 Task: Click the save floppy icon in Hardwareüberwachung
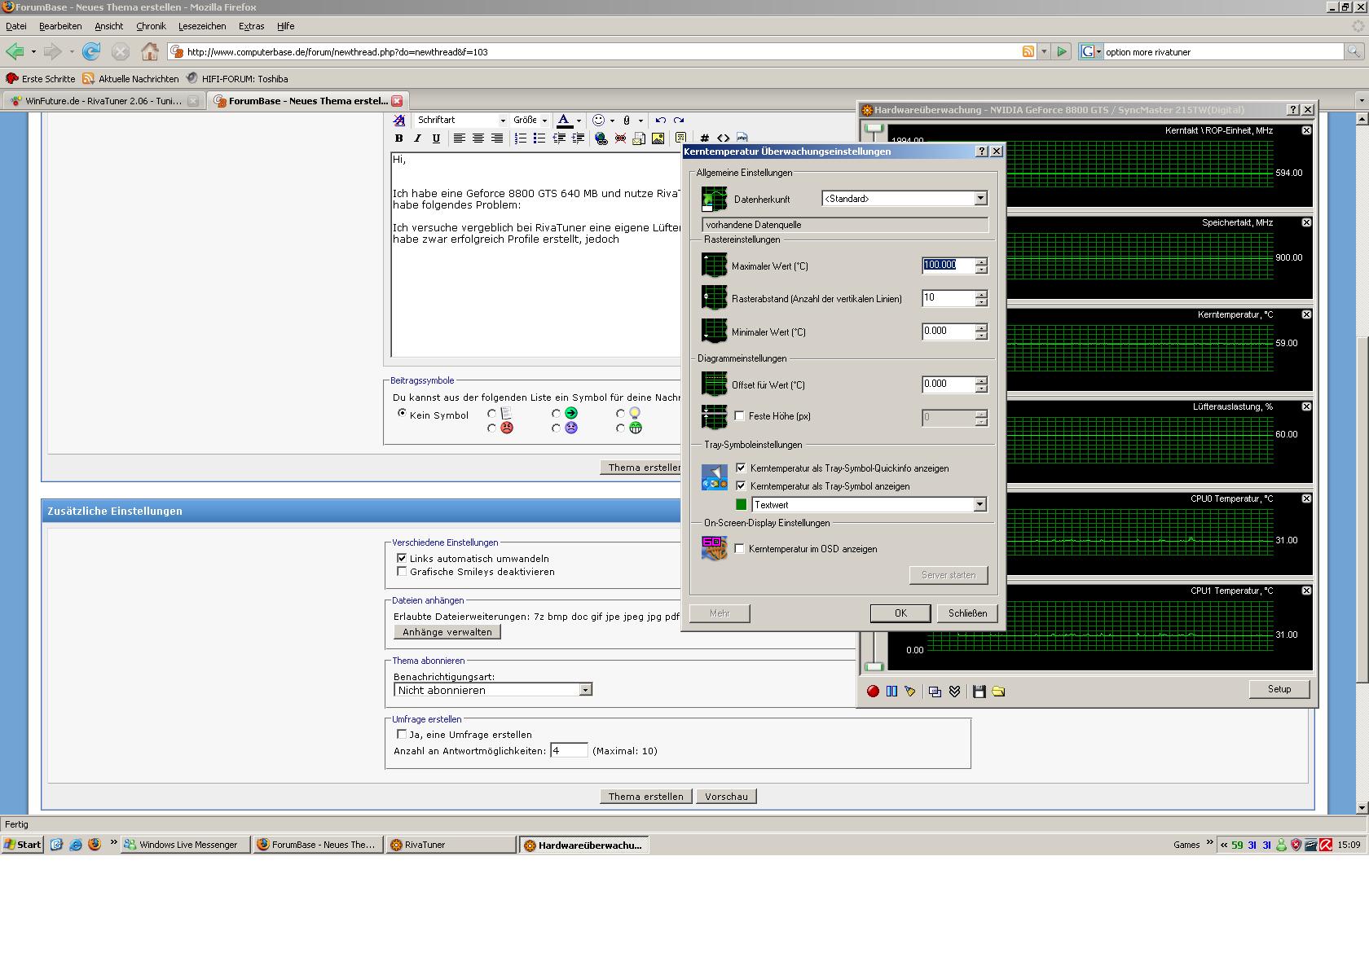(979, 692)
